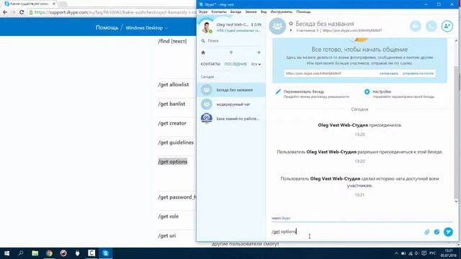
Task: Open the Звонки menu
Action: [x=251, y=12]
